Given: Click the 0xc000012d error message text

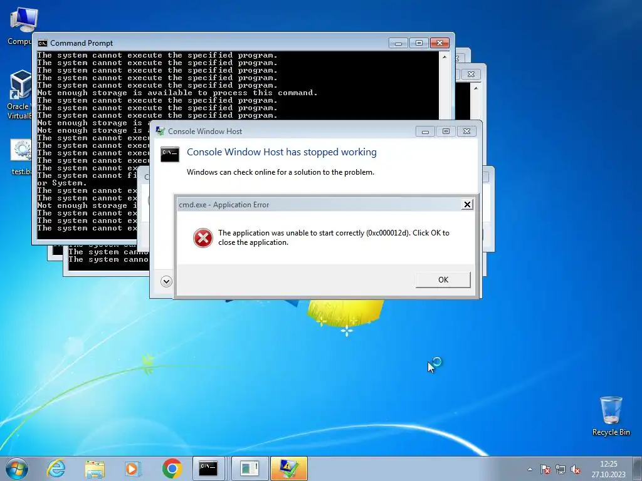Looking at the screenshot, I should point(334,237).
